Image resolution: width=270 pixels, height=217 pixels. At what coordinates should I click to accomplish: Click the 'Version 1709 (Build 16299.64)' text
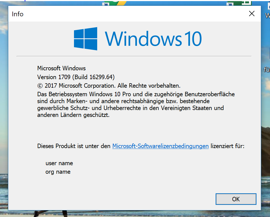(x=76, y=77)
